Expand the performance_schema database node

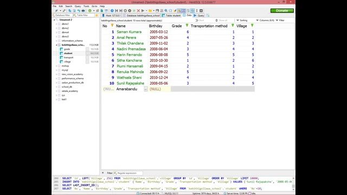coord(56,79)
